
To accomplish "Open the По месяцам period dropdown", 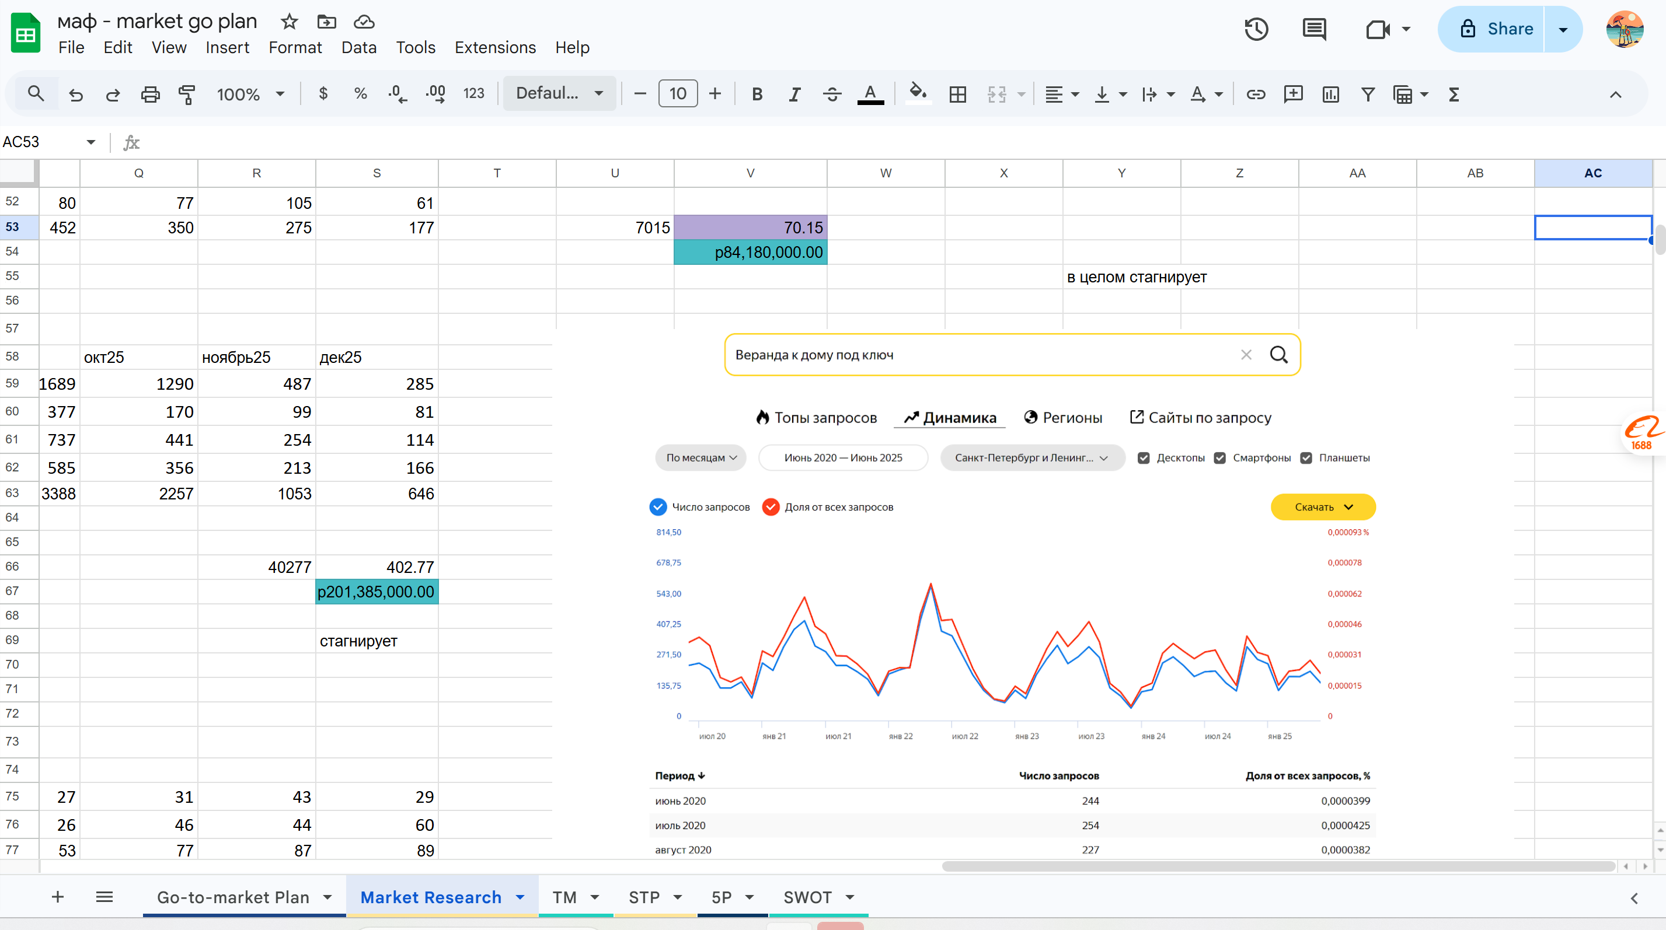I will pyautogui.click(x=700, y=457).
